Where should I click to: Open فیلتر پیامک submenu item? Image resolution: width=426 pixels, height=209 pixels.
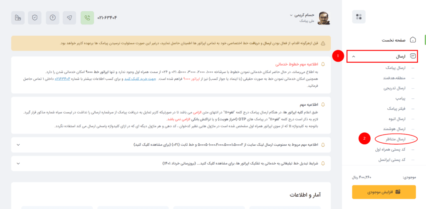[396, 109]
